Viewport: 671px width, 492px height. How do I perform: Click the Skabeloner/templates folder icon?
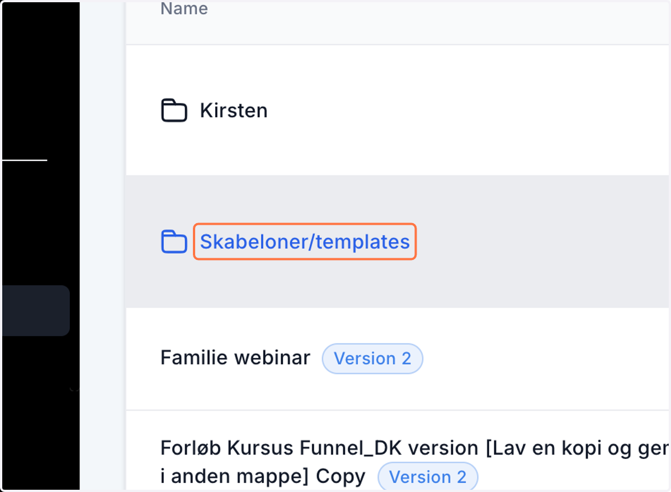(x=174, y=242)
